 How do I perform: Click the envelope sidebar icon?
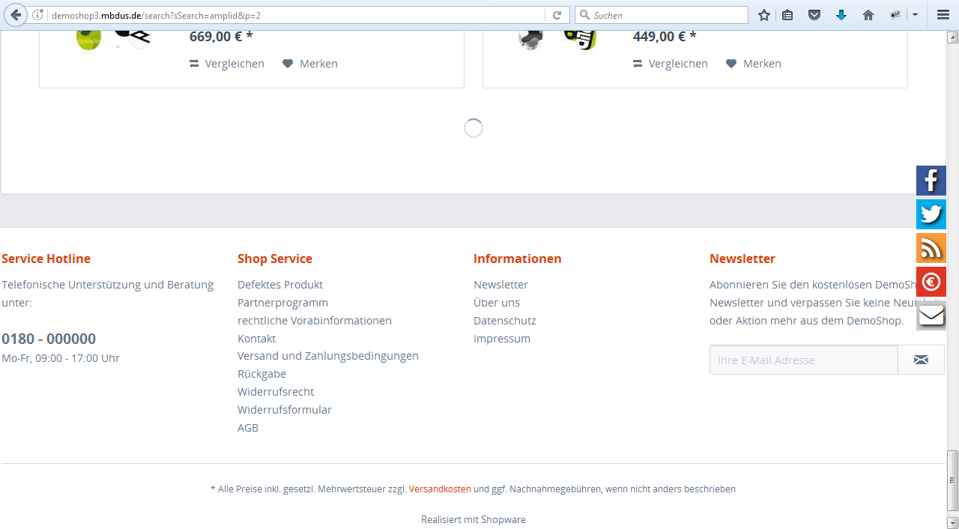(931, 315)
